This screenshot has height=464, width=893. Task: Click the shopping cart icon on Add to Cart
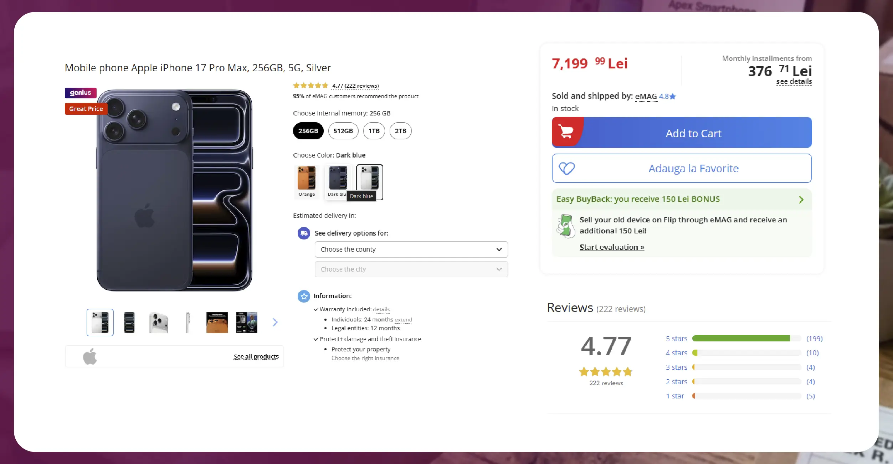click(566, 132)
